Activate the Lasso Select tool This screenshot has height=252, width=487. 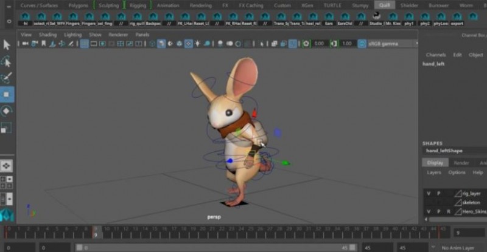pyautogui.click(x=7, y=62)
